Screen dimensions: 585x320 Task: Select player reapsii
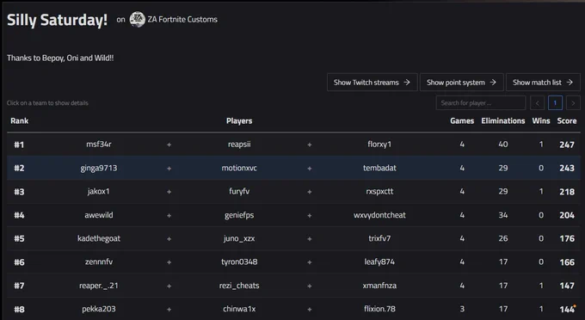(239, 145)
